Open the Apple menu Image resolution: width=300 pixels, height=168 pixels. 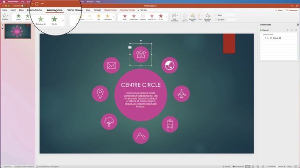(4, 1)
